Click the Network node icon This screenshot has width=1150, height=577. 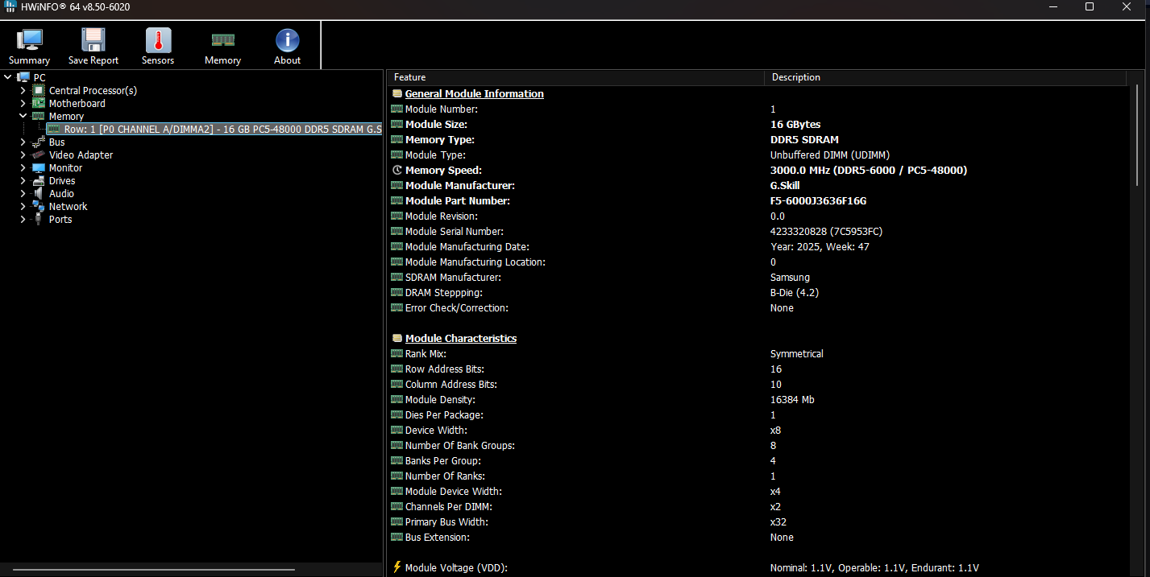pos(38,206)
